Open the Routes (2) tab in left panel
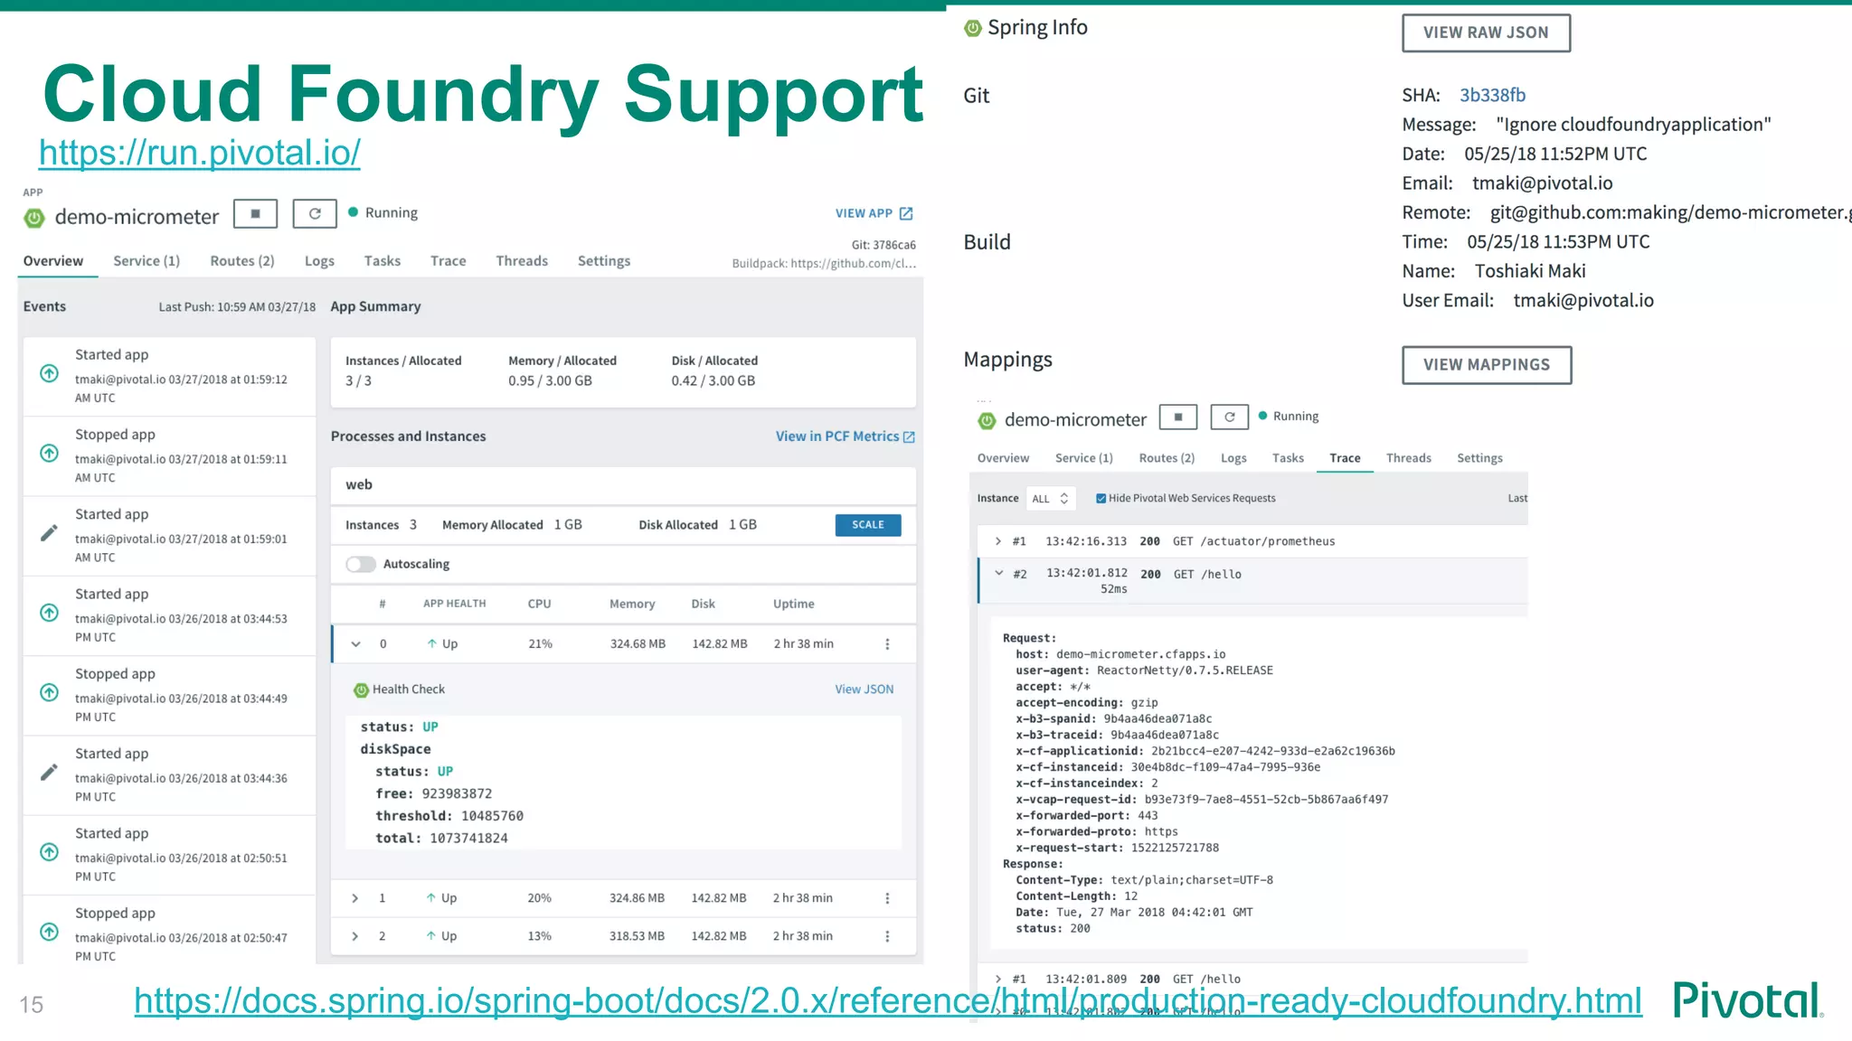 (x=242, y=261)
